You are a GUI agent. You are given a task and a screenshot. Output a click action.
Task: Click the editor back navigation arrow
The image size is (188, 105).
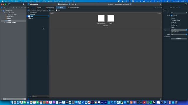pyautogui.click(x=31, y=8)
